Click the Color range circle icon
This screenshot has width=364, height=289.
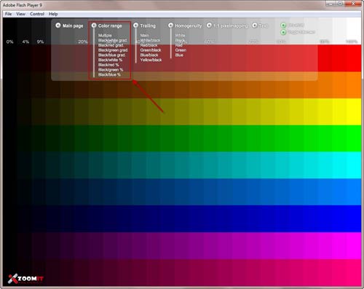pos(94,25)
